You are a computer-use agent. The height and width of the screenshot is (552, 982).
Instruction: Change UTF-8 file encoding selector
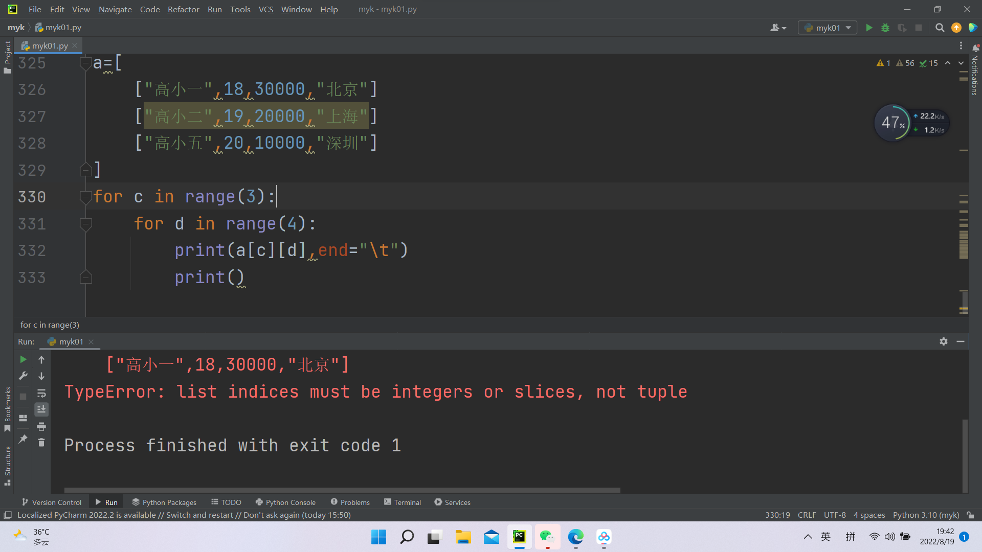tap(835, 515)
